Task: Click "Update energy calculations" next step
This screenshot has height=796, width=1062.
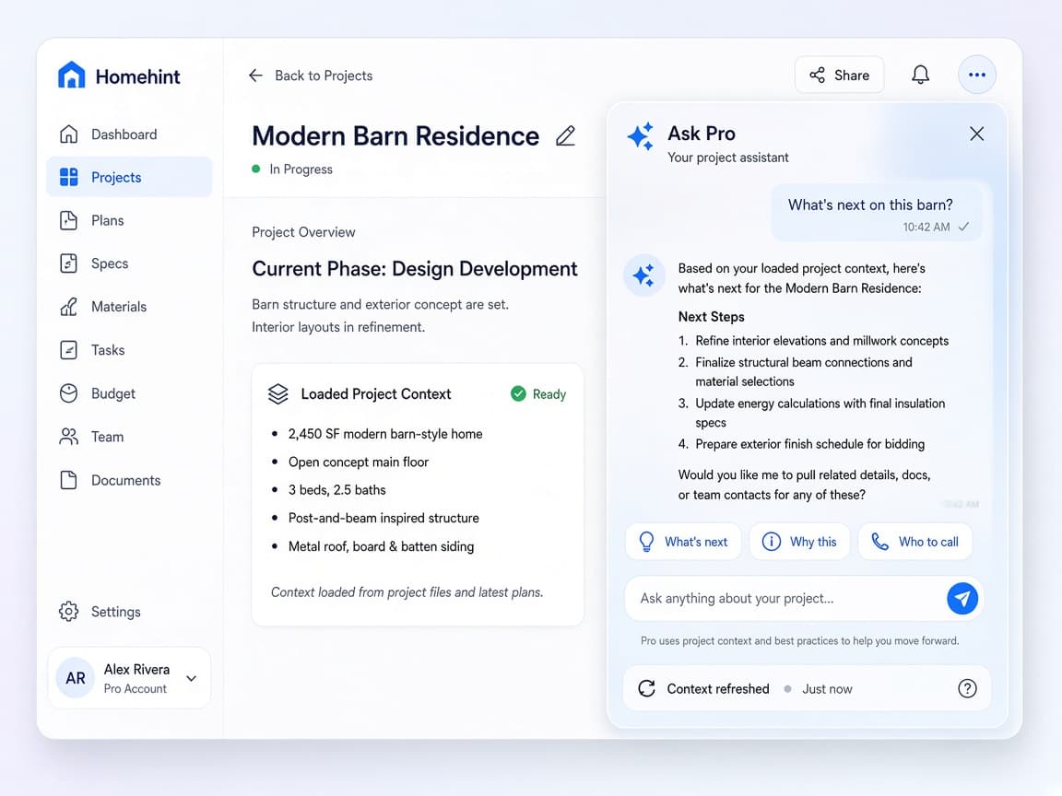Action: tap(820, 412)
